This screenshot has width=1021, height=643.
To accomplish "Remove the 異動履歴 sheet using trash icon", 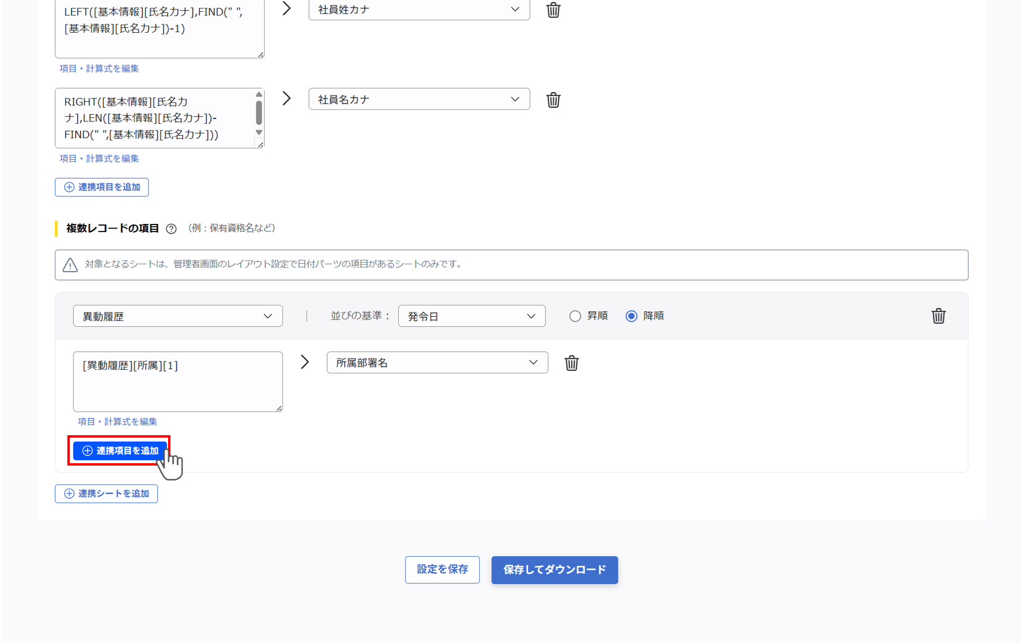I will coord(939,316).
